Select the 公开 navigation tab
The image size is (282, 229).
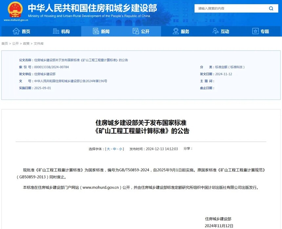pyautogui.click(x=141, y=31)
